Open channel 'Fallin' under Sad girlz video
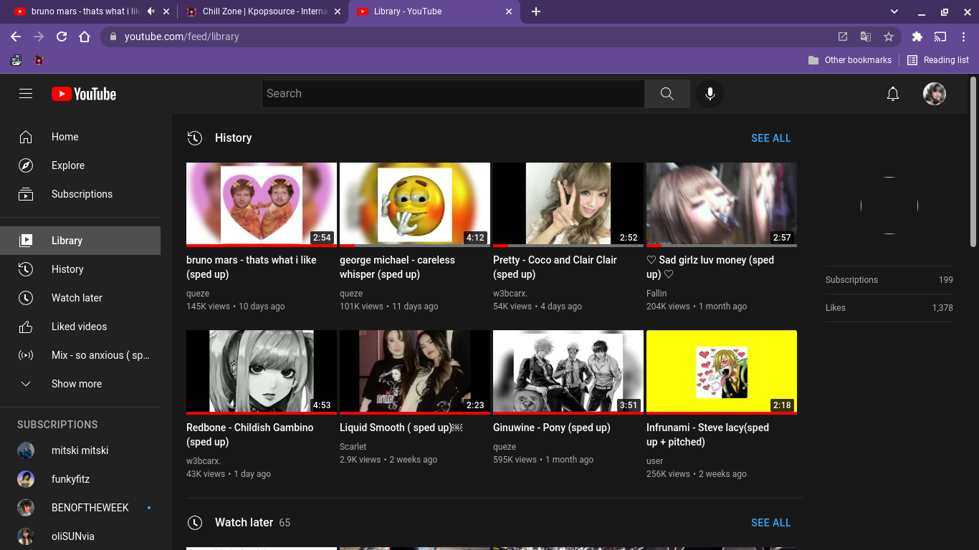 point(656,294)
